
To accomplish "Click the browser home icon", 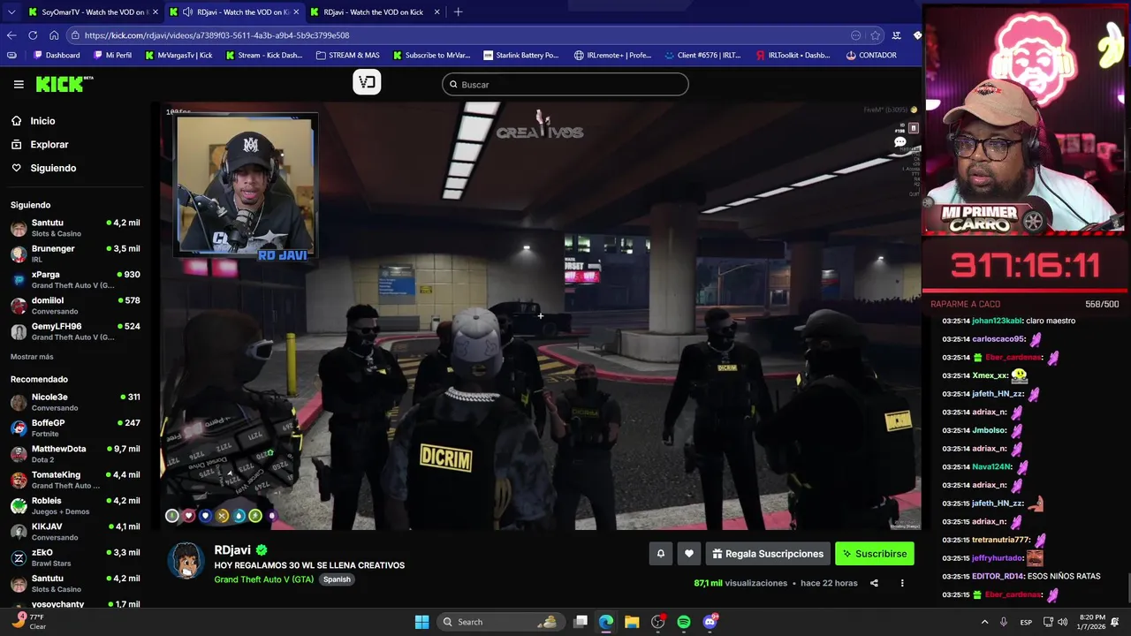I will pyautogui.click(x=54, y=35).
